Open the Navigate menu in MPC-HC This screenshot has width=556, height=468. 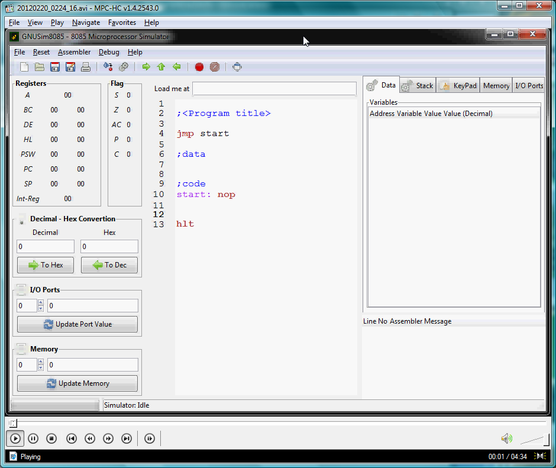86,22
